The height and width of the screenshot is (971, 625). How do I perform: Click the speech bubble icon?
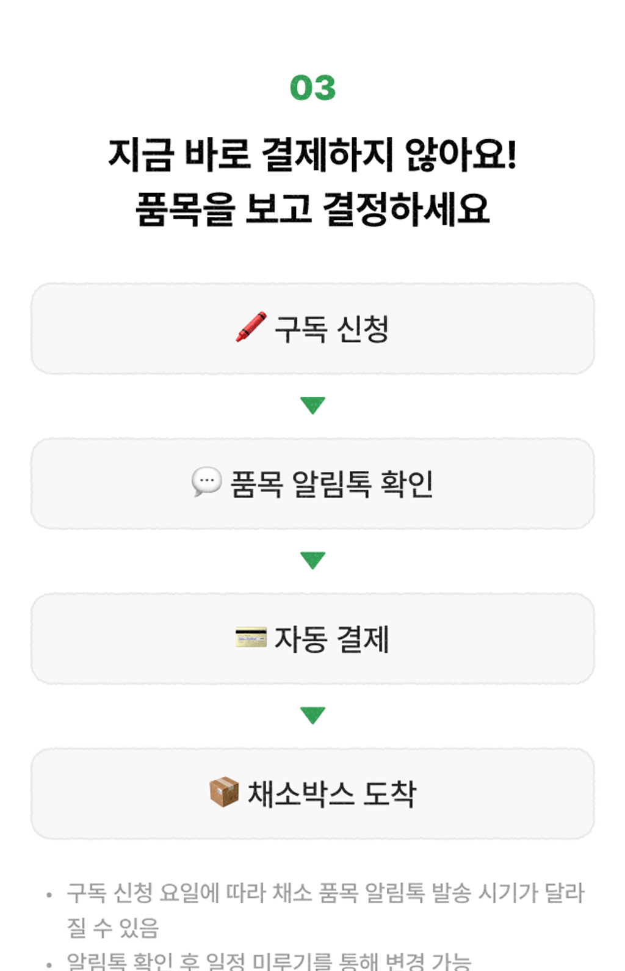point(206,482)
